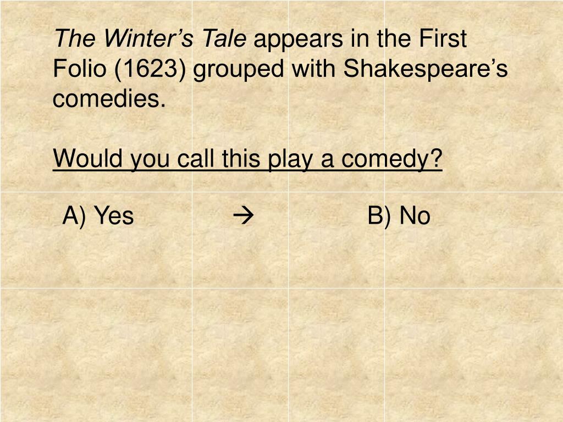The height and width of the screenshot is (422, 563).
Task: Click the italic title The Winter's Tale
Action: click(150, 38)
